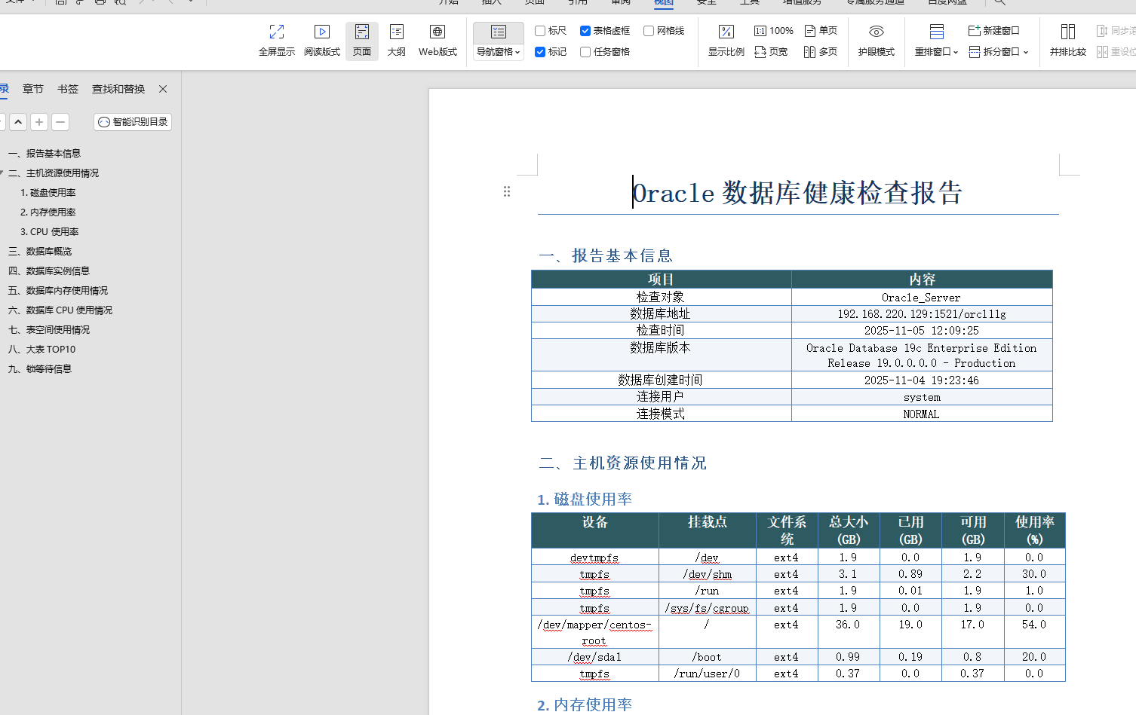Open the zoom ratio dialog (显示比例)
Viewport: 1136px width, 715px height.
click(x=726, y=40)
